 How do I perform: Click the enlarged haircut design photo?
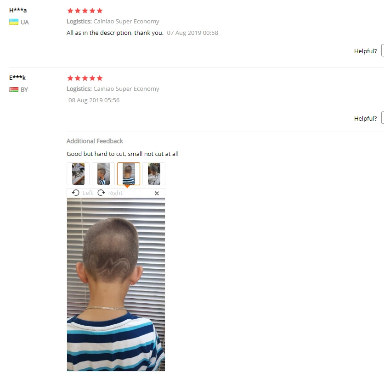[x=116, y=284]
